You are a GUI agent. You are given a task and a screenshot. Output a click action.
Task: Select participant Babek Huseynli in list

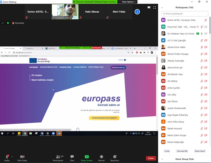(185, 128)
